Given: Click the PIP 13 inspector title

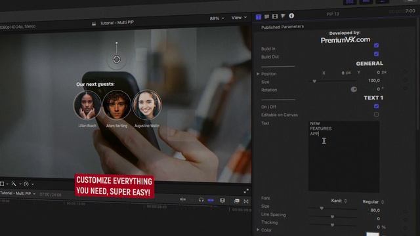Looking at the screenshot, I should coord(333,14).
